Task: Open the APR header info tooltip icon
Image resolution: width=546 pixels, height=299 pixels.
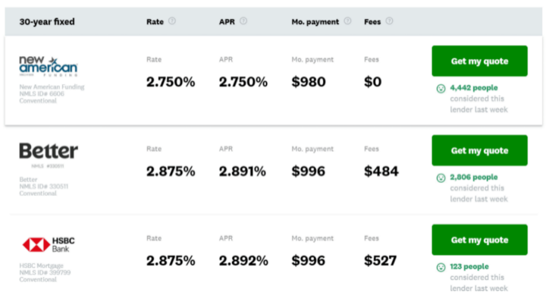Action: point(243,21)
